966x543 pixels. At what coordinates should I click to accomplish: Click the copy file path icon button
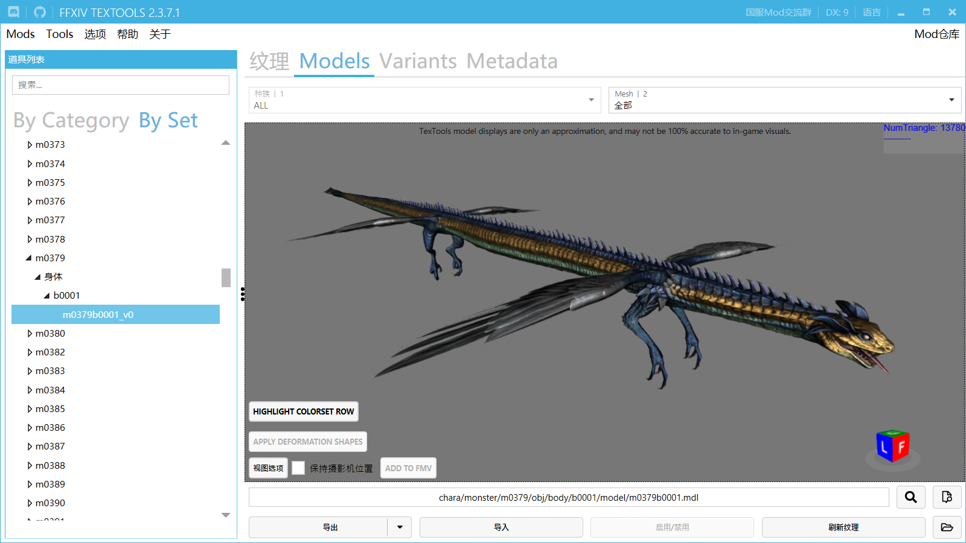point(947,497)
